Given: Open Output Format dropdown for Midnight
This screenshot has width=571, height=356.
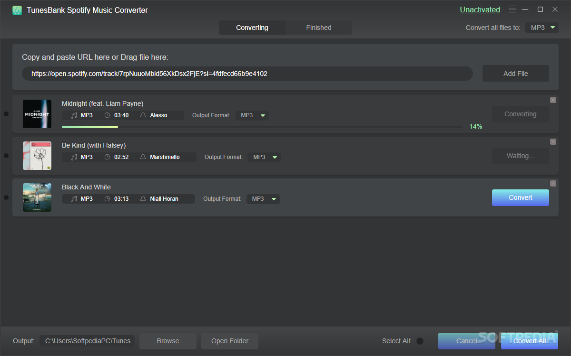Looking at the screenshot, I should click(x=252, y=115).
